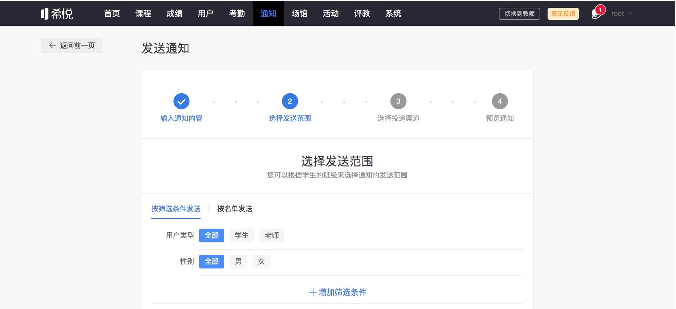676x309 pixels.
Task: Add a filter via 增加筛选条件
Action: [x=337, y=292]
